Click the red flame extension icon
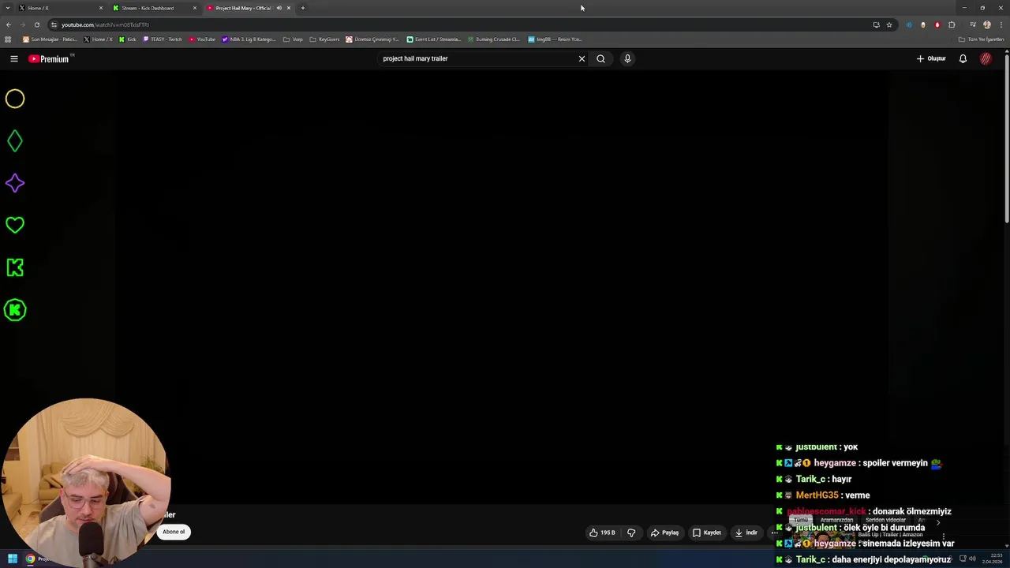 (x=937, y=24)
